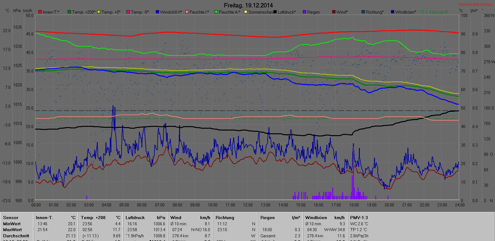Click the 'Regen' column header in table

click(268, 218)
